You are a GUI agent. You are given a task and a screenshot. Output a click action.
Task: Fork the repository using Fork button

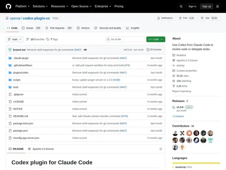pos(187,18)
